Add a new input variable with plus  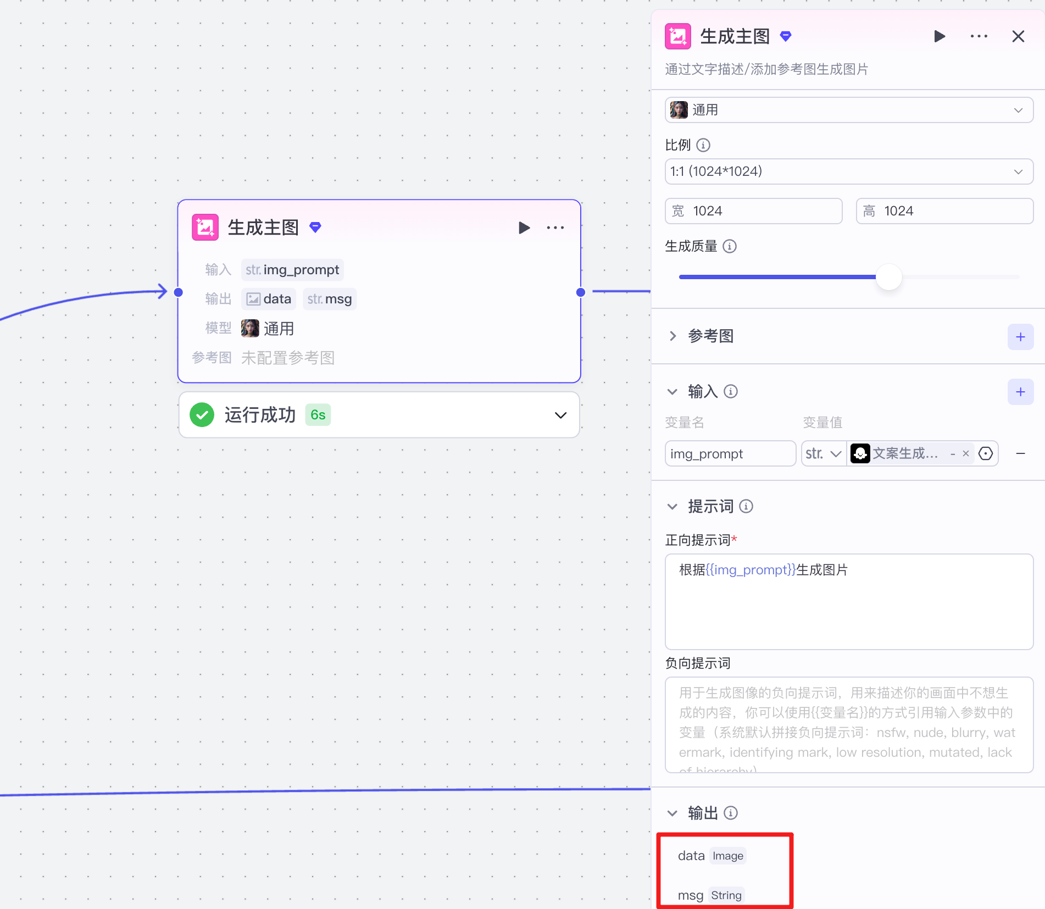[x=1020, y=392]
